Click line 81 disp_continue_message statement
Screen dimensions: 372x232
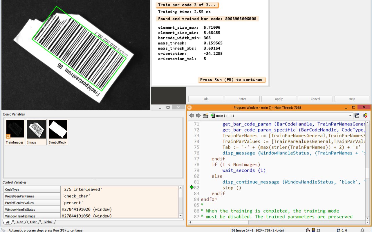[294, 182]
